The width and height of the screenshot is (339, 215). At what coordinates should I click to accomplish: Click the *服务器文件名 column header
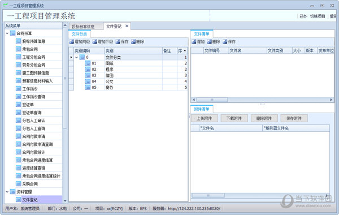[296, 128]
